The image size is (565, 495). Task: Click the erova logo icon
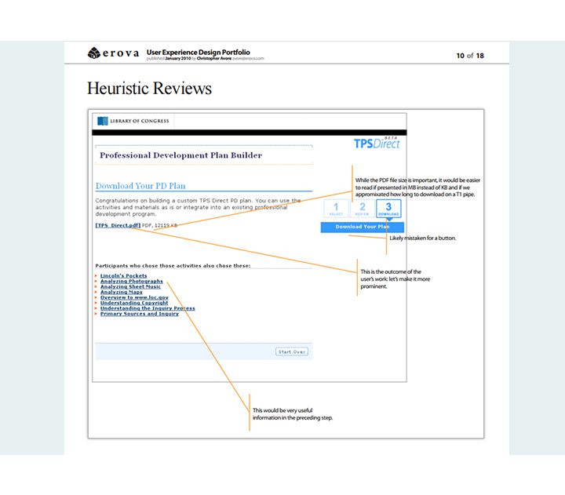click(x=93, y=53)
